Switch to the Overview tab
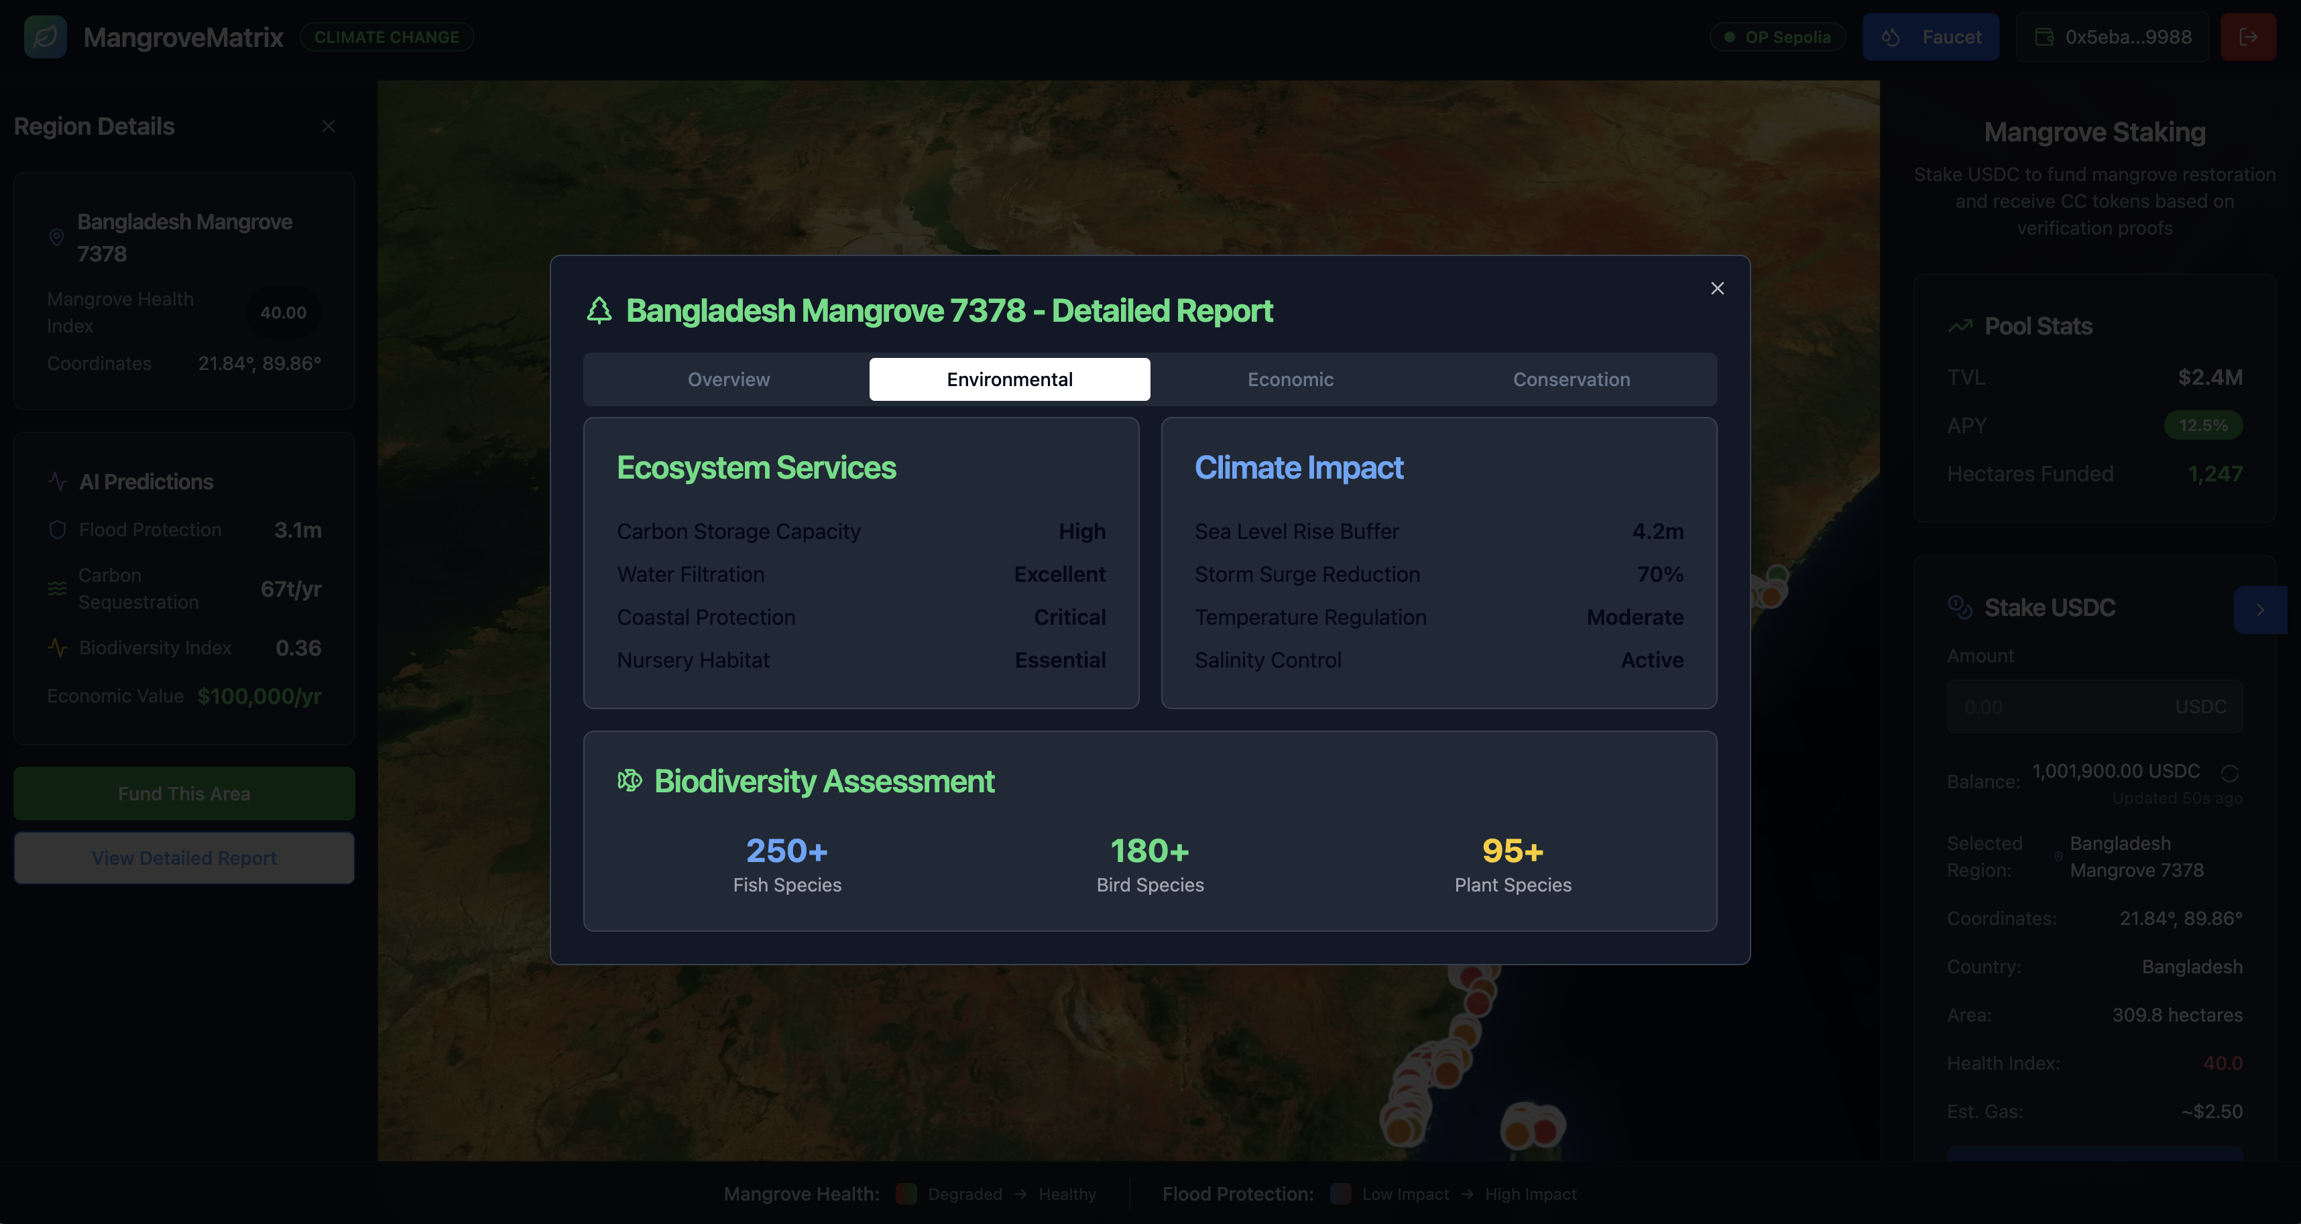Screen dimensions: 2301x1224 (728, 379)
